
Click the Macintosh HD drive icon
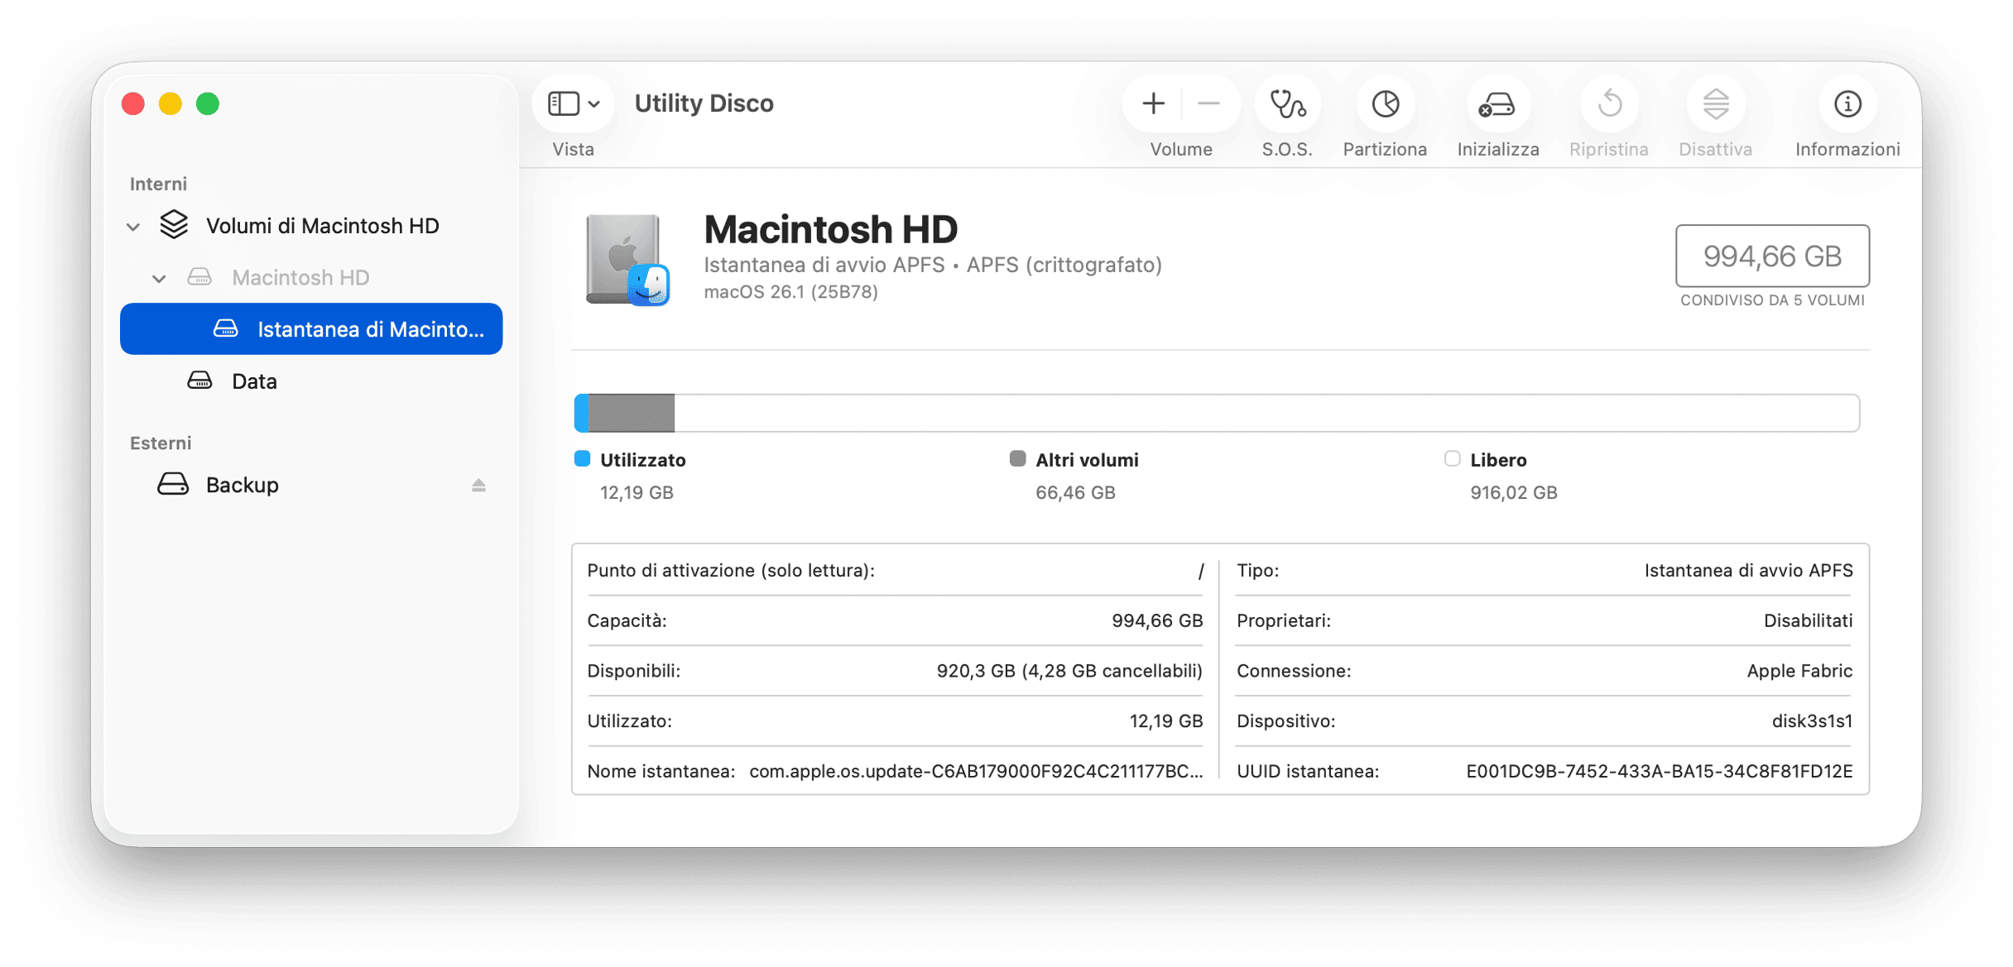pos(627,260)
